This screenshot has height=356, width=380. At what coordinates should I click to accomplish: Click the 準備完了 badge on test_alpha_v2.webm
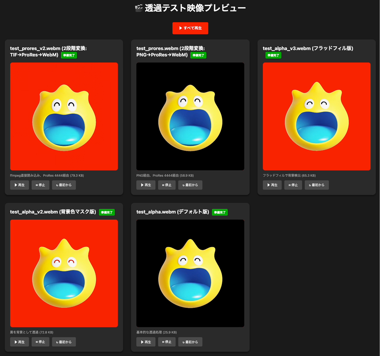click(x=107, y=212)
